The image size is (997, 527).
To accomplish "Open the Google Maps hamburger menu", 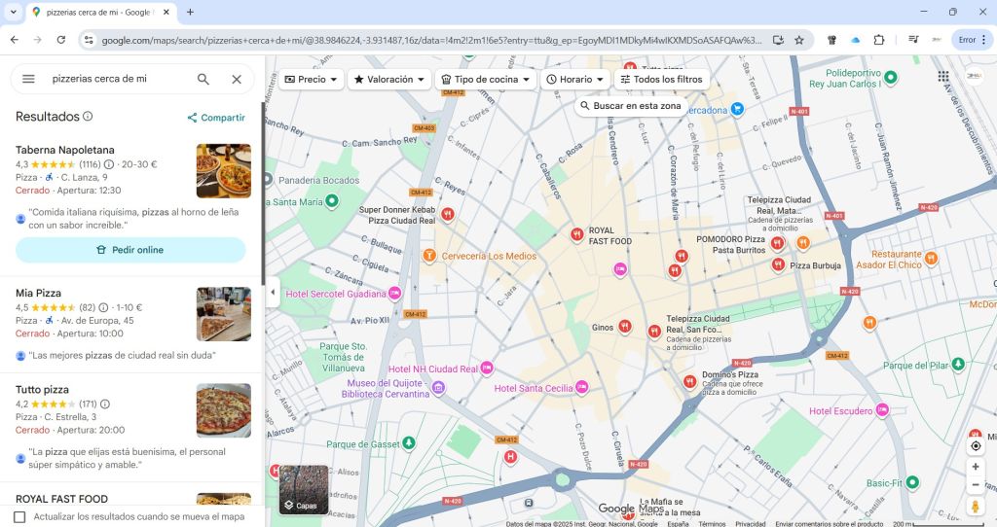I will tap(28, 79).
